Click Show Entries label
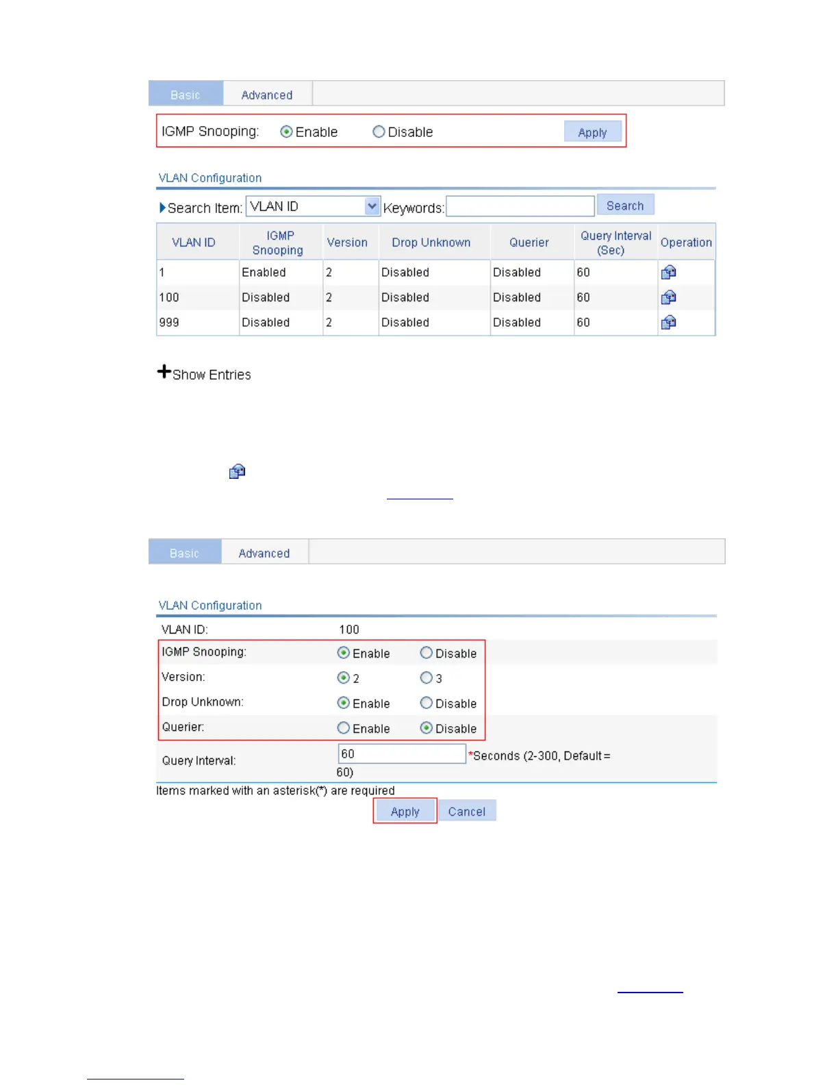Screen dimensions: 838x1085 point(212,375)
